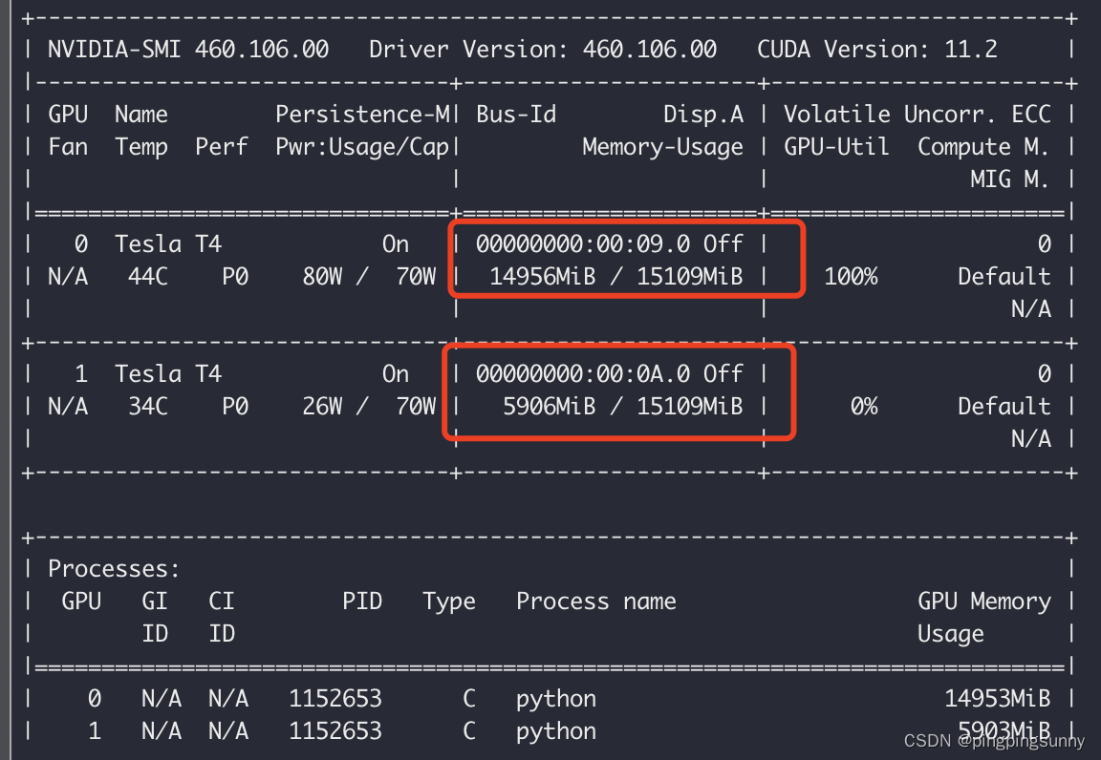Click the 'Compute M.' header text
The image size is (1101, 760).
(x=983, y=147)
